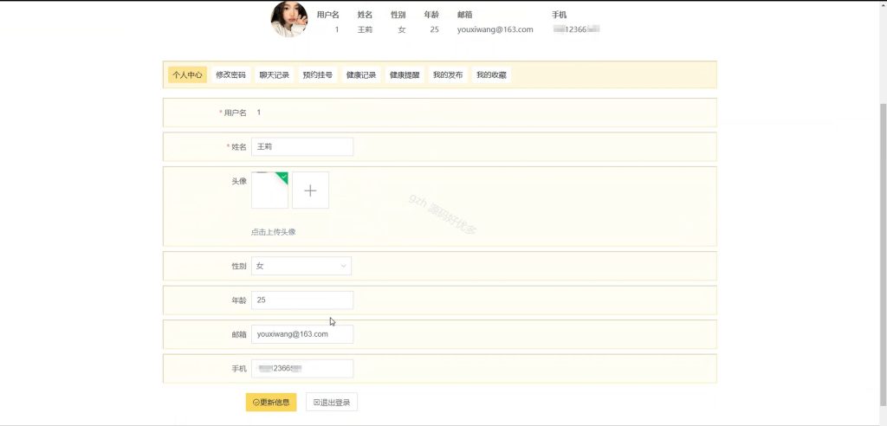Click the header gender value 女

point(402,29)
